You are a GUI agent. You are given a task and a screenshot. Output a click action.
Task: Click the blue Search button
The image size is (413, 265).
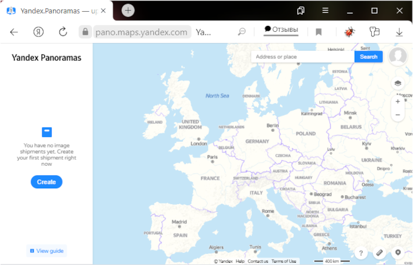[369, 57]
